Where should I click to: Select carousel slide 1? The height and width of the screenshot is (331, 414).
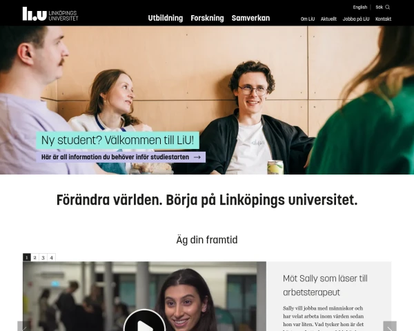point(27,257)
